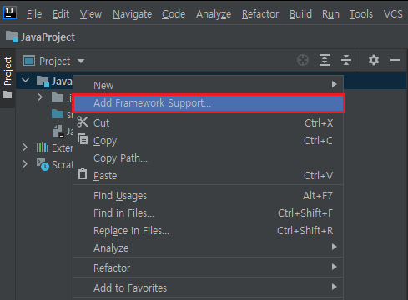Open the View menu
This screenshot has width=408, height=300.
click(91, 14)
